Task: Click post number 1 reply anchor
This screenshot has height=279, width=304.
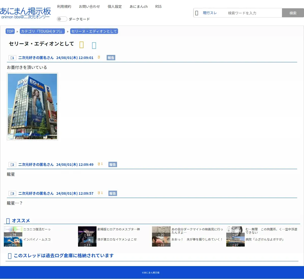Action: click(12, 58)
